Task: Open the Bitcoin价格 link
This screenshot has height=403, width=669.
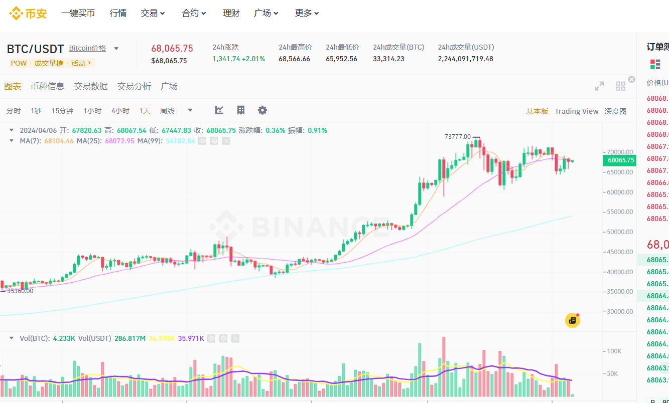Action: pos(87,48)
